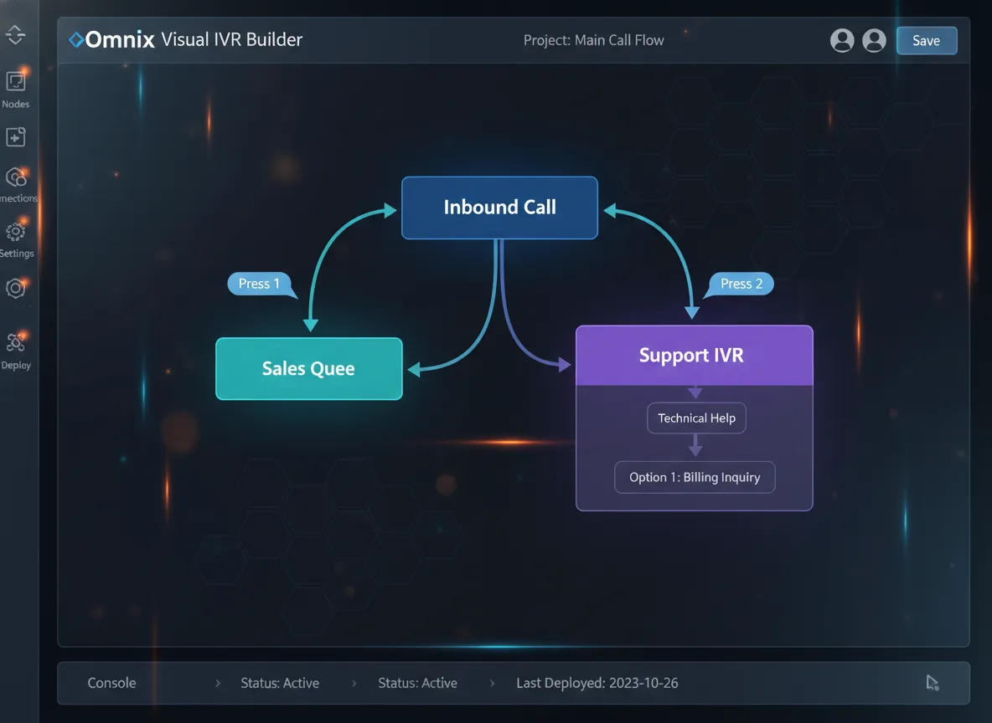Image resolution: width=992 pixels, height=723 pixels.
Task: Select the Nodes panel icon
Action: 15,81
